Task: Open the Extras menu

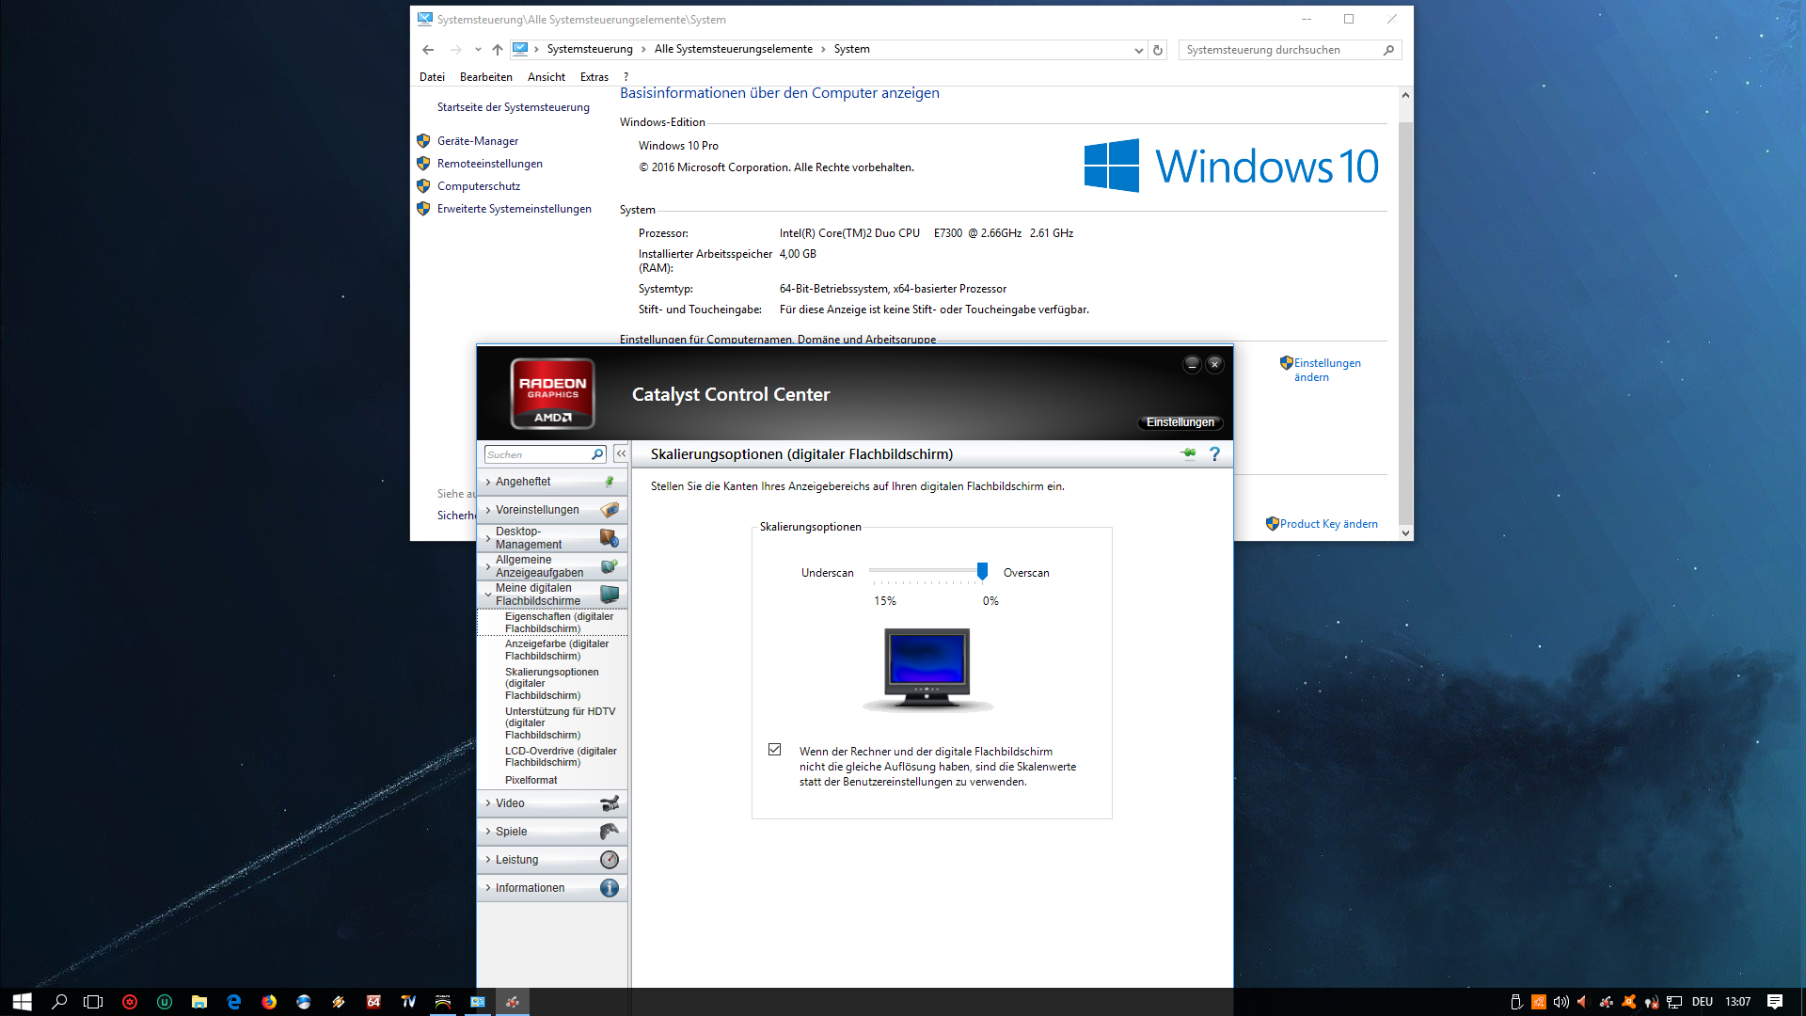Action: pos(594,77)
